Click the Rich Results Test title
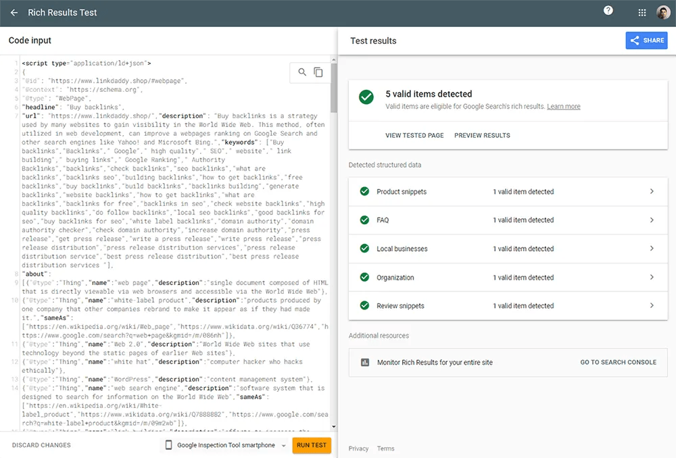 point(62,12)
